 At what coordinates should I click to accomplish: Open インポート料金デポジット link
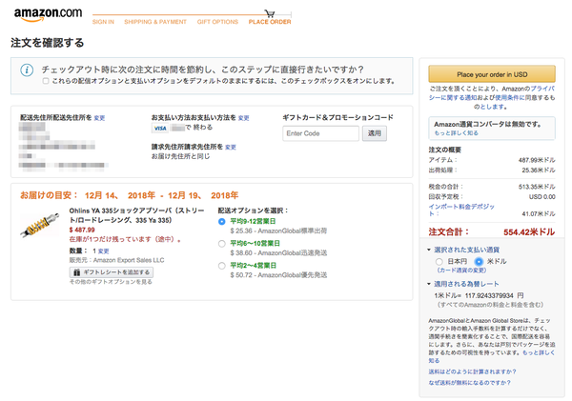click(x=461, y=210)
